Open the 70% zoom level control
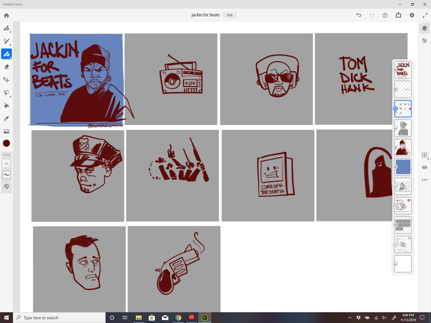 click(230, 15)
